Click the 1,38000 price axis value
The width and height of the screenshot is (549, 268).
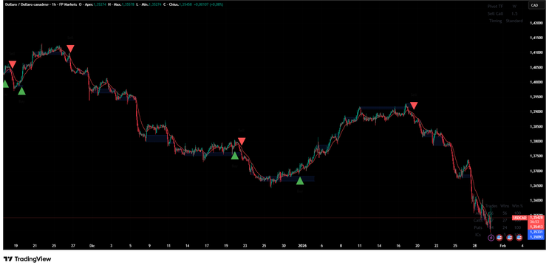click(x=536, y=141)
